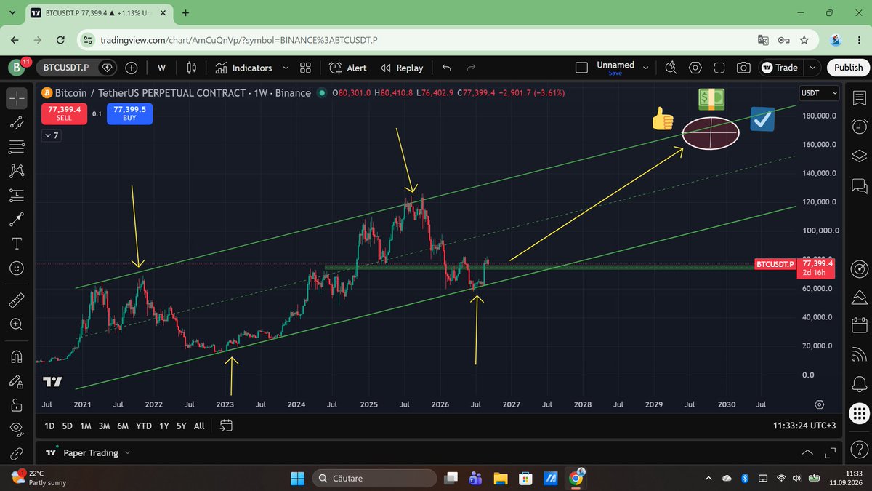Click the link drawings chain icon

click(x=16, y=454)
